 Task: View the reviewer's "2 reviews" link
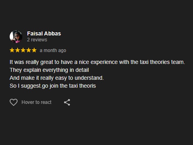pyautogui.click(x=37, y=40)
